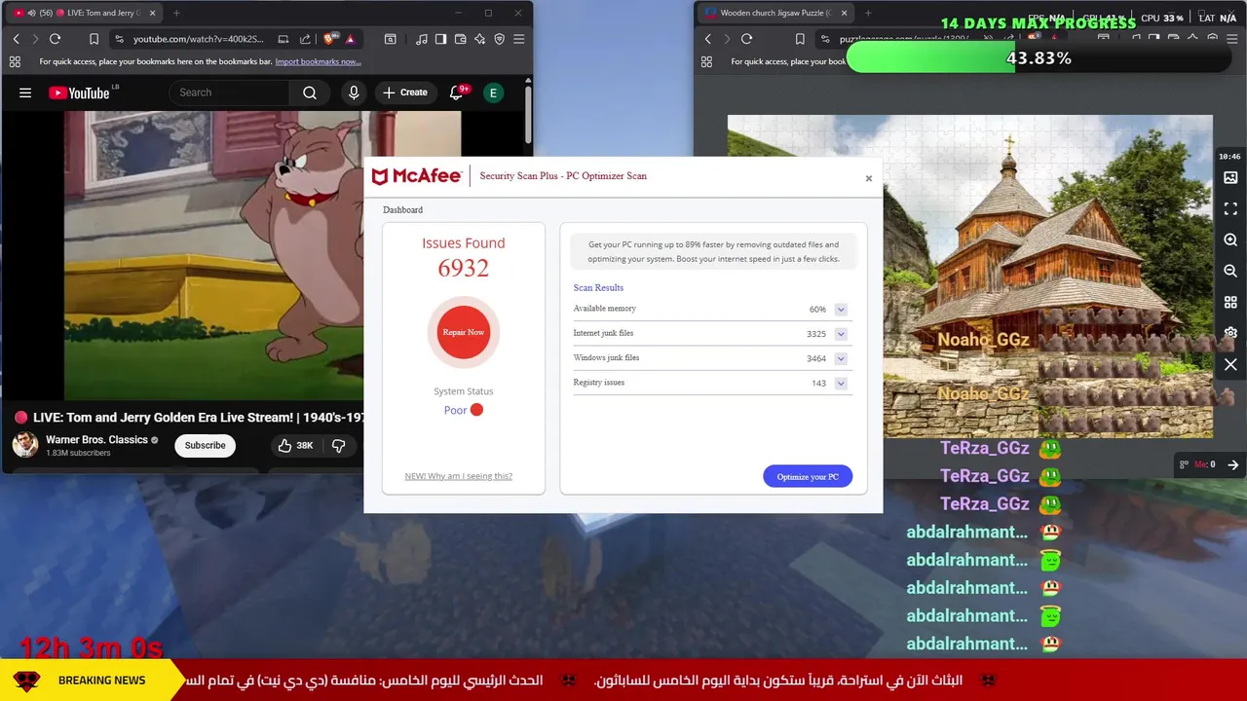The width and height of the screenshot is (1247, 701).
Task: Click the YouTube search magnifier button
Action: (x=310, y=92)
